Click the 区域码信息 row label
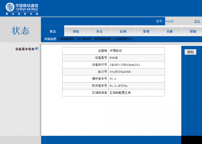Viewport: 202px width, 144px height. 100,93
